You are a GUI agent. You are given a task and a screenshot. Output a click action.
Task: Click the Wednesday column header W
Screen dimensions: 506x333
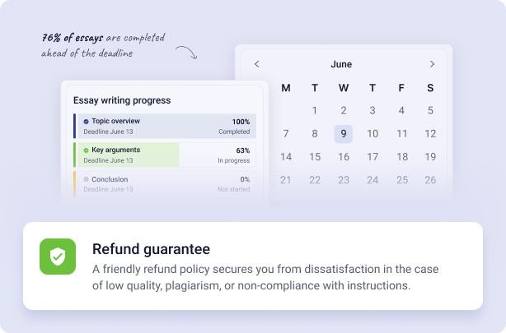pos(344,88)
